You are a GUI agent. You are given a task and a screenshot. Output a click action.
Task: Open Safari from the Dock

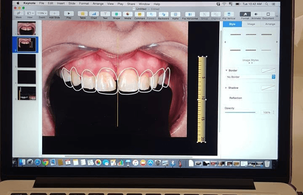pos(37,162)
